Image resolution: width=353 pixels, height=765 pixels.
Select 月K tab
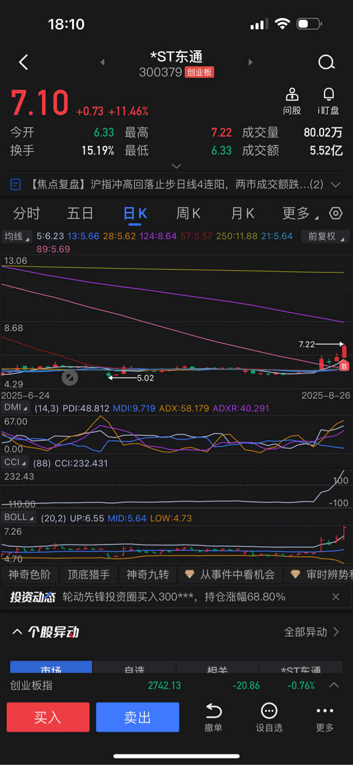[242, 213]
